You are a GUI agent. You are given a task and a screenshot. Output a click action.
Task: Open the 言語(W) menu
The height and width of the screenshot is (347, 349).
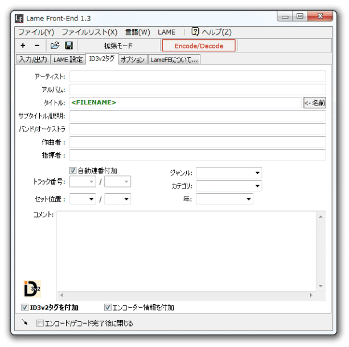(138, 32)
